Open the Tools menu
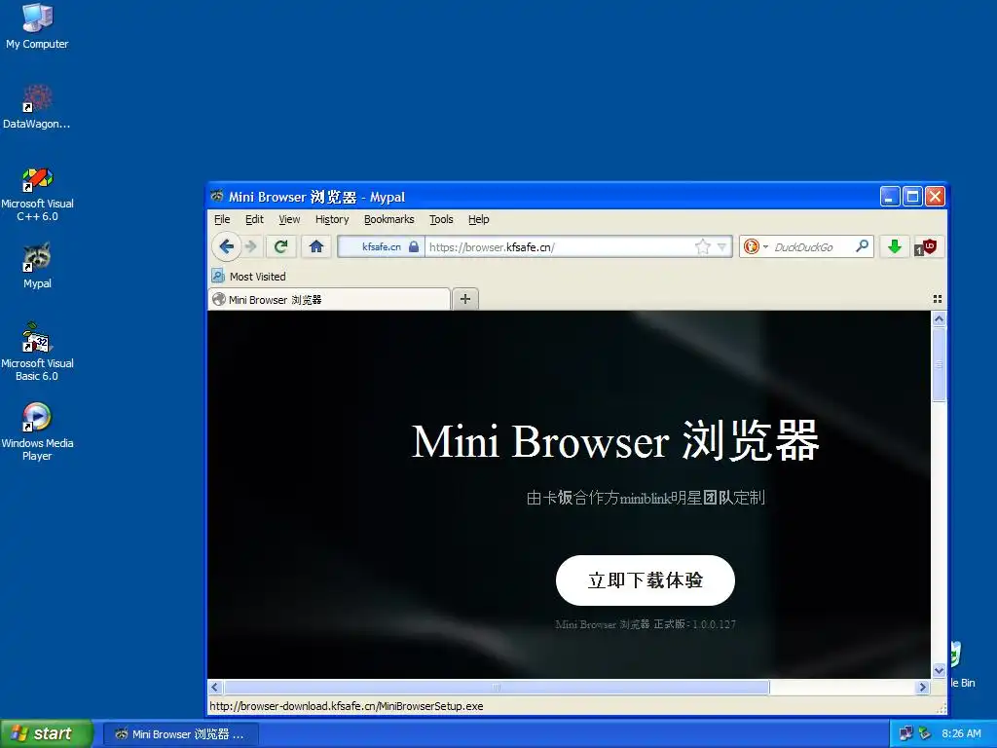The image size is (997, 748). [441, 219]
